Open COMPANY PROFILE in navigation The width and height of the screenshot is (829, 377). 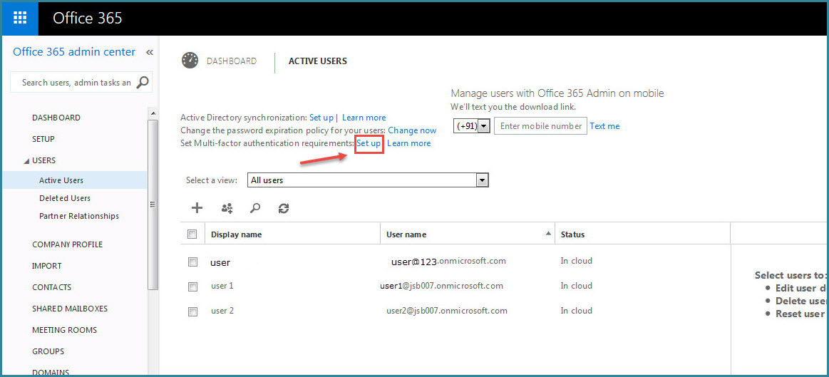point(67,244)
